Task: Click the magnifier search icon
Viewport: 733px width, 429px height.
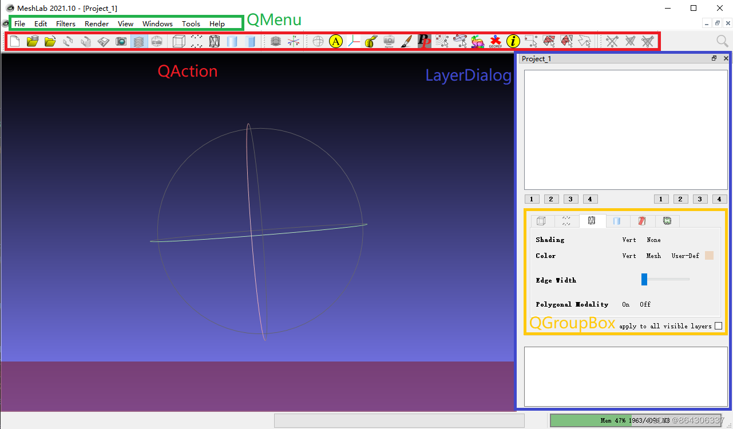Action: [x=723, y=41]
